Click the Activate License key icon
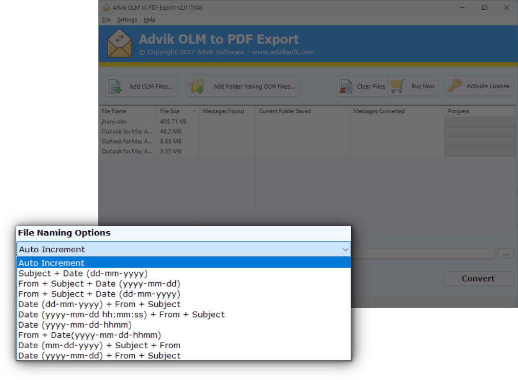The height and width of the screenshot is (380, 518). [455, 85]
